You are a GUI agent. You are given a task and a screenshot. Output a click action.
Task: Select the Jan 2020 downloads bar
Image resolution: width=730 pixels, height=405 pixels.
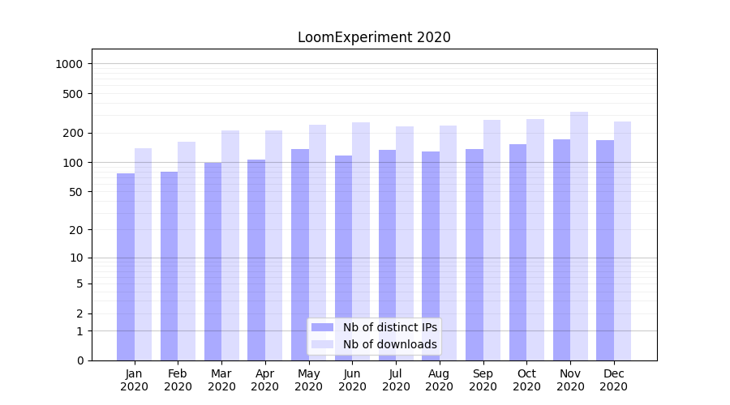143,254
